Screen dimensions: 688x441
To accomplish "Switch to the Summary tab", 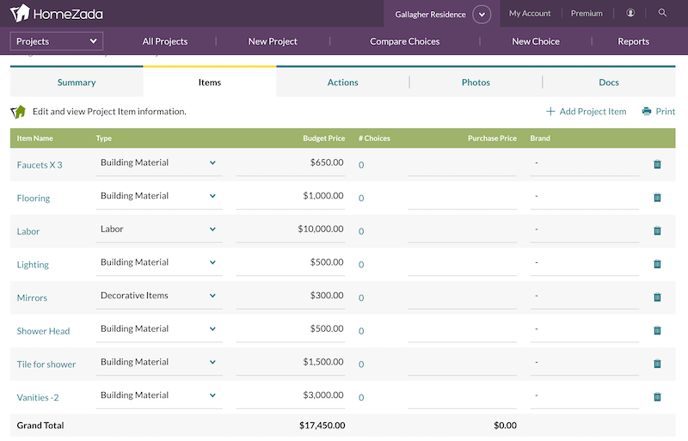I will click(x=77, y=83).
